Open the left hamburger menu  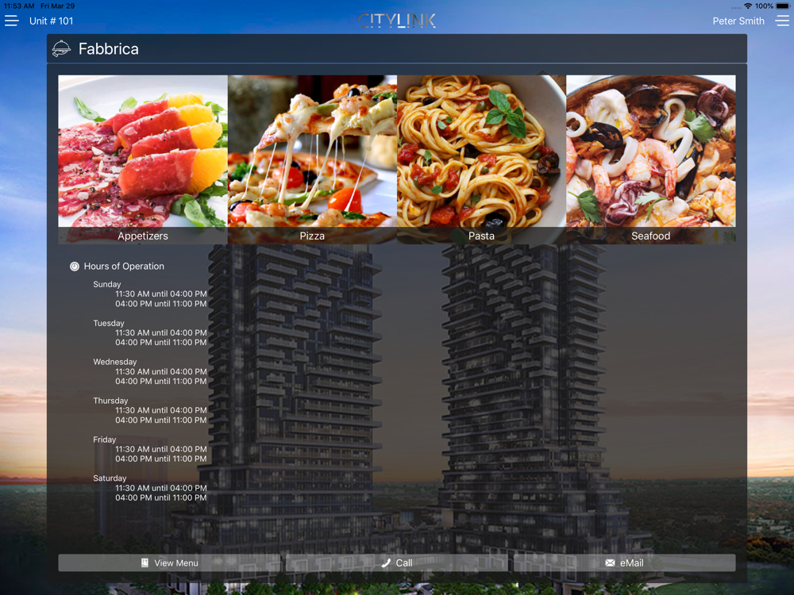click(x=12, y=21)
